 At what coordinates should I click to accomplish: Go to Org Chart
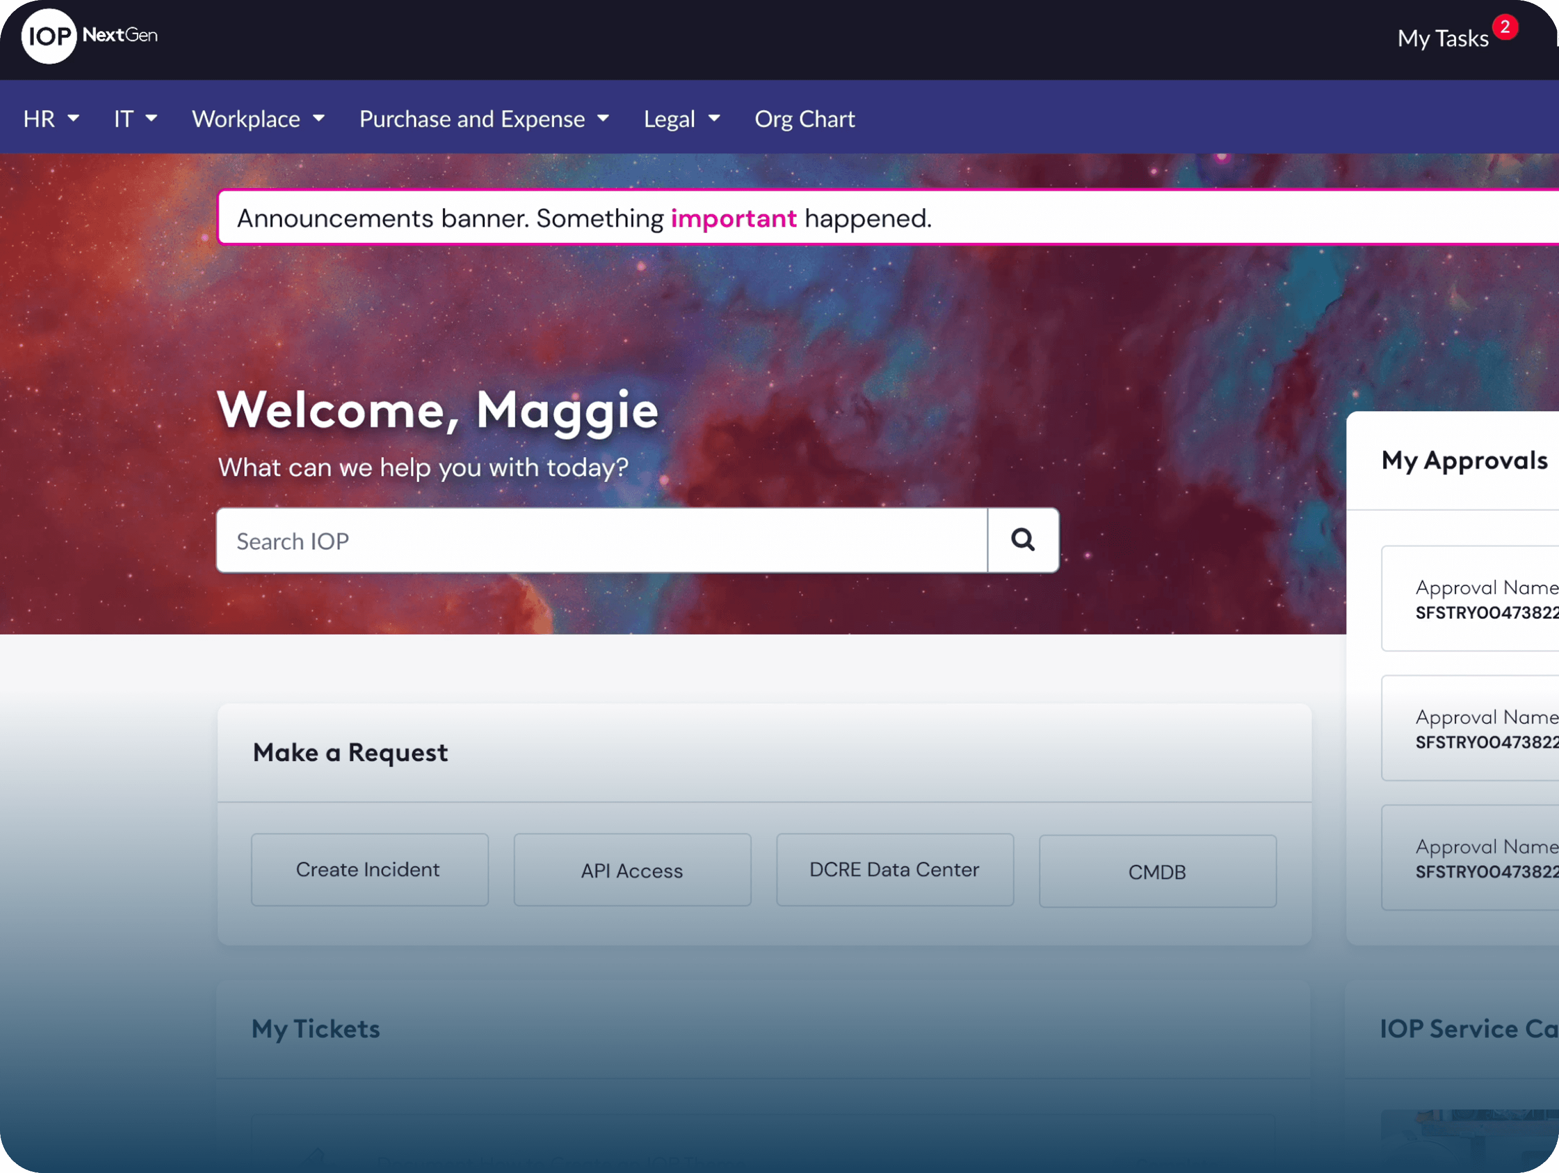pyautogui.click(x=804, y=118)
